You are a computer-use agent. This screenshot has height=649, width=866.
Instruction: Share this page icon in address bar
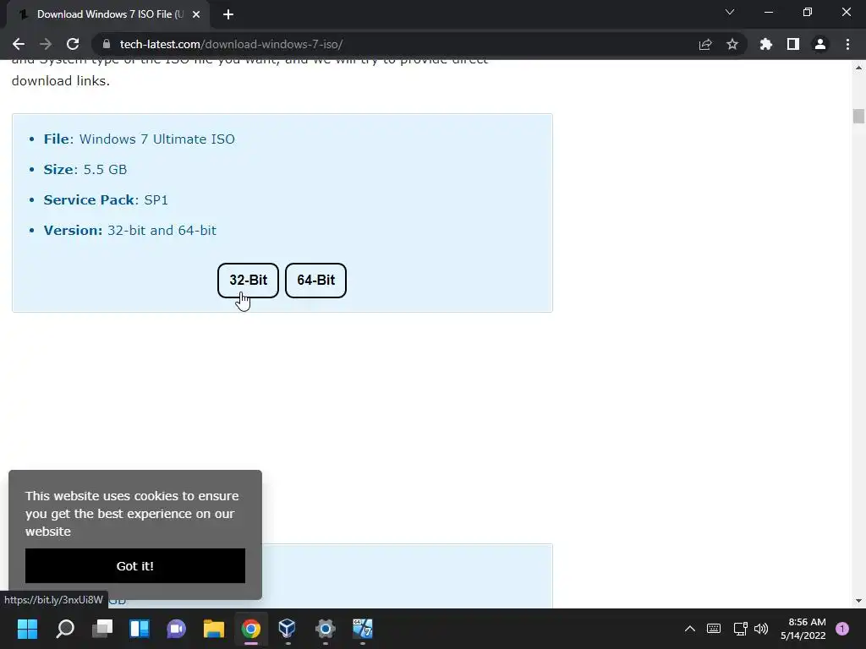tap(705, 44)
